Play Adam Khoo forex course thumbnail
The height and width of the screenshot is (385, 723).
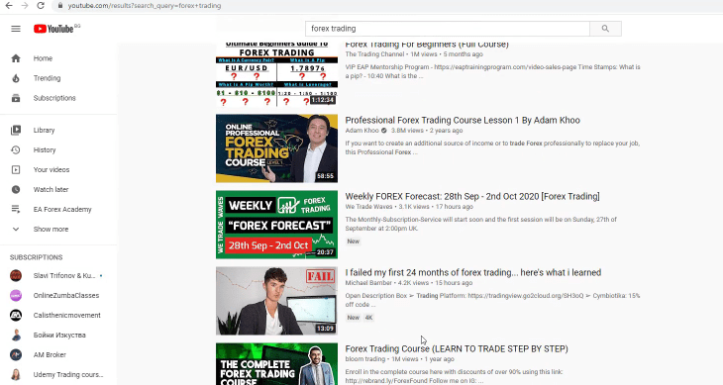(276, 148)
